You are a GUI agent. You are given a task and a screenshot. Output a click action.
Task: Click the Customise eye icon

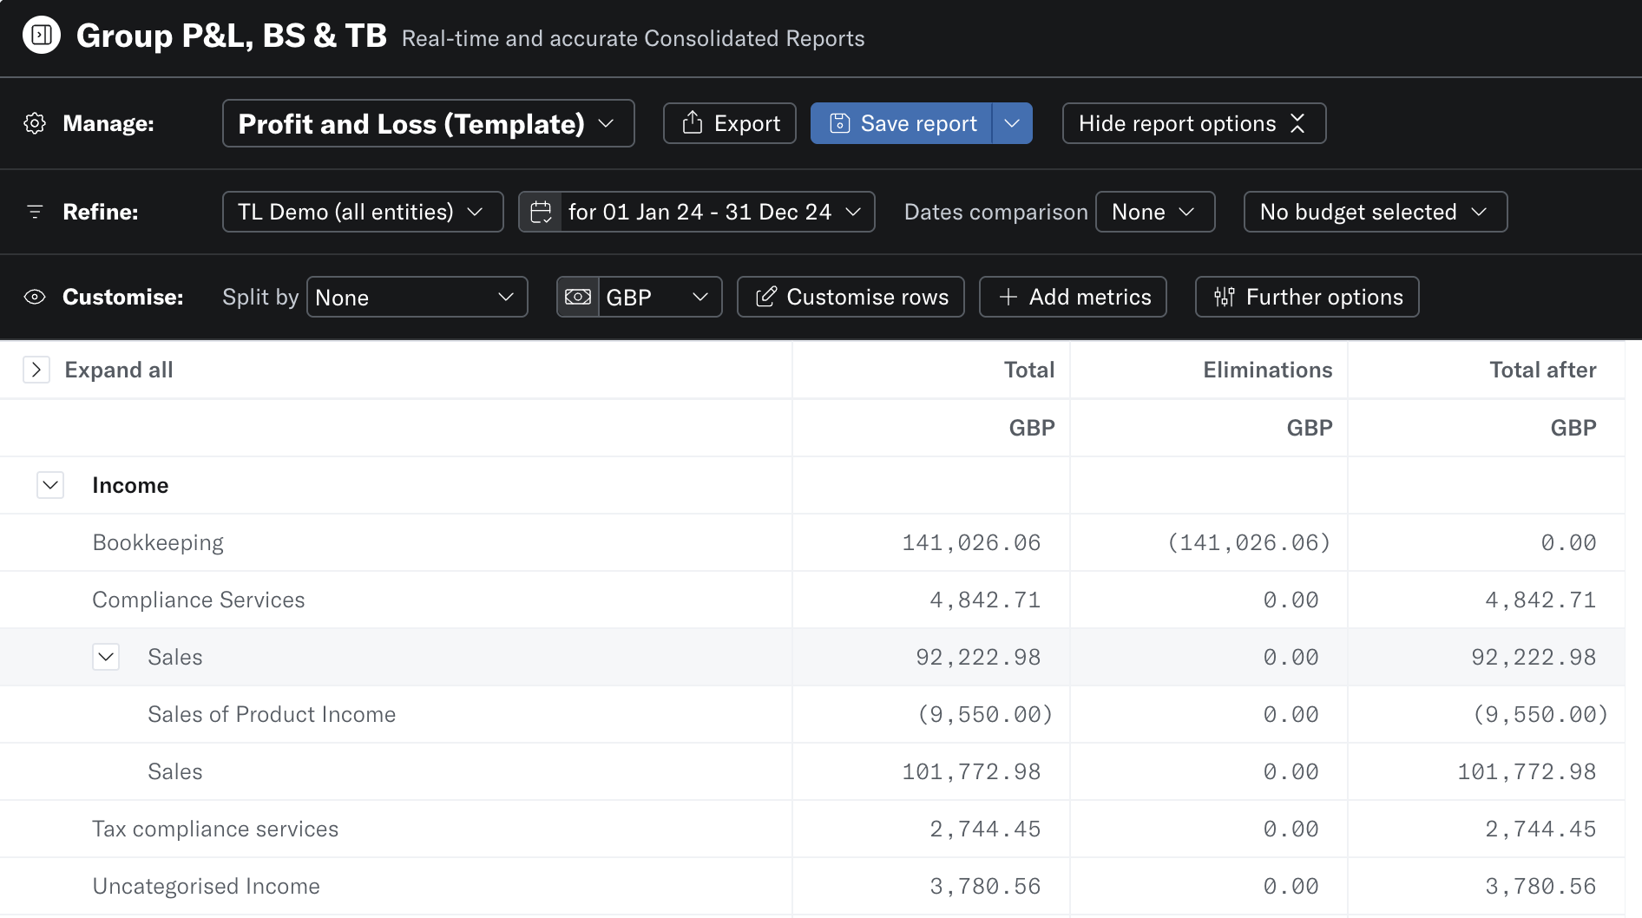point(35,297)
